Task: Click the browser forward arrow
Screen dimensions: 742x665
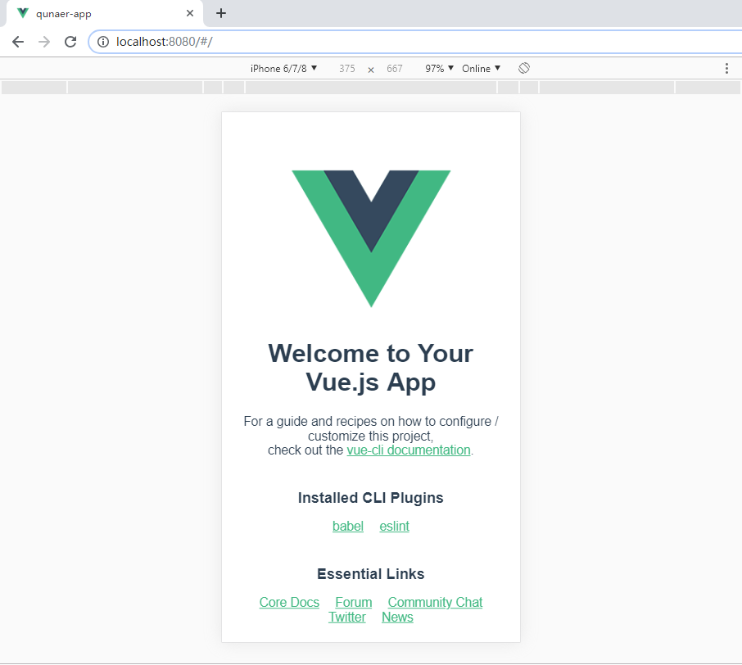Action: coord(44,42)
